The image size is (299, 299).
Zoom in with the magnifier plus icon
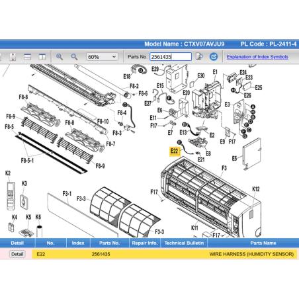pos(60,57)
